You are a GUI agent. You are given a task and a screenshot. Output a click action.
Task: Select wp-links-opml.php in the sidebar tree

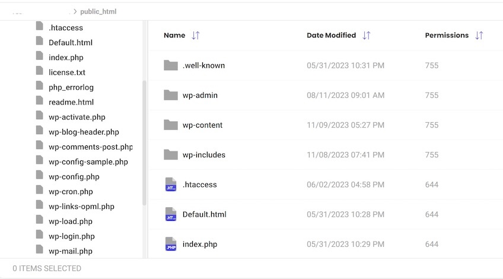[x=81, y=207]
